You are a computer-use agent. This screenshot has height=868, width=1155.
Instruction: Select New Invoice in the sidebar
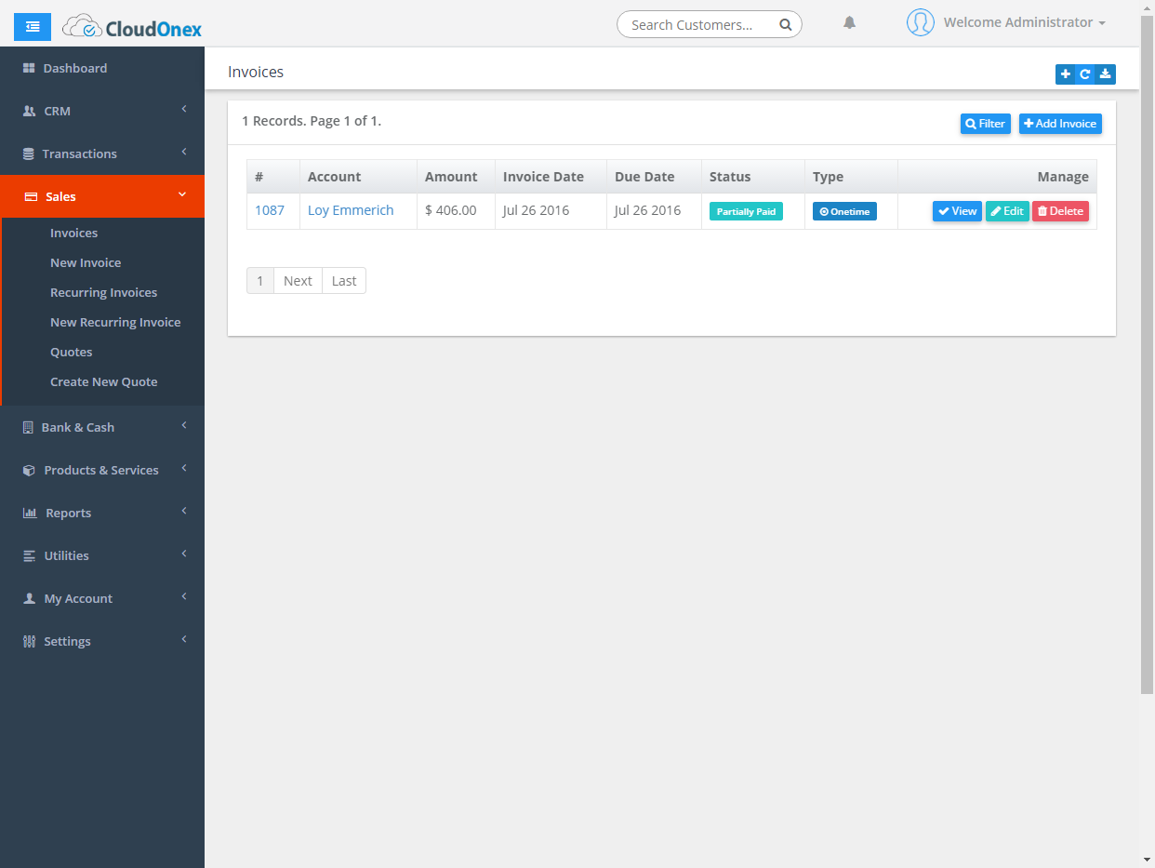86,263
